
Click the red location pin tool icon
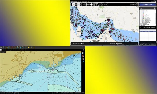coord(12,48)
